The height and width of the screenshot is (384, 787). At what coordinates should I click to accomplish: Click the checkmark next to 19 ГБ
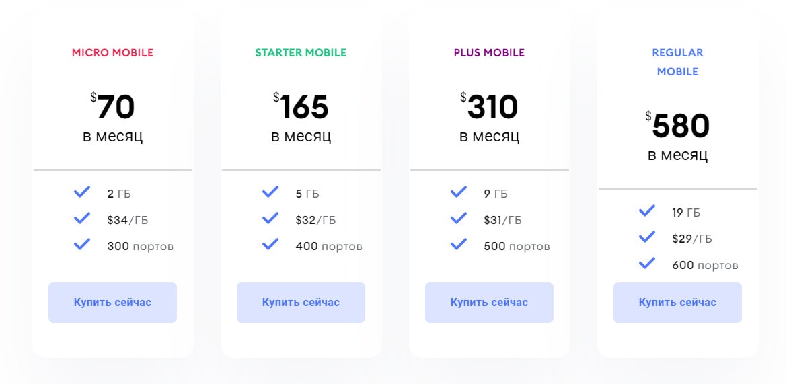pos(647,210)
